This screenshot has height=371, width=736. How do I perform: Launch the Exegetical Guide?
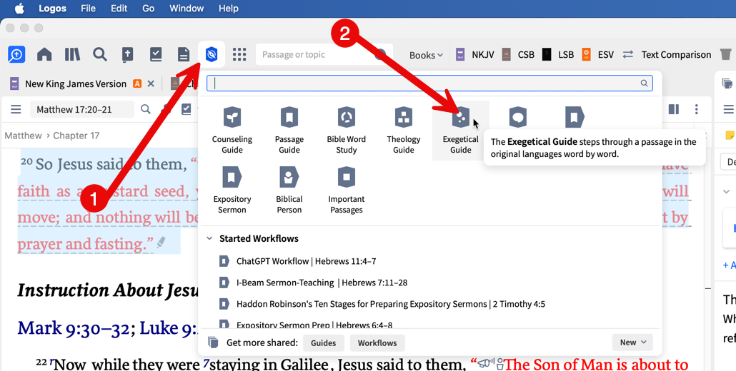(x=460, y=131)
